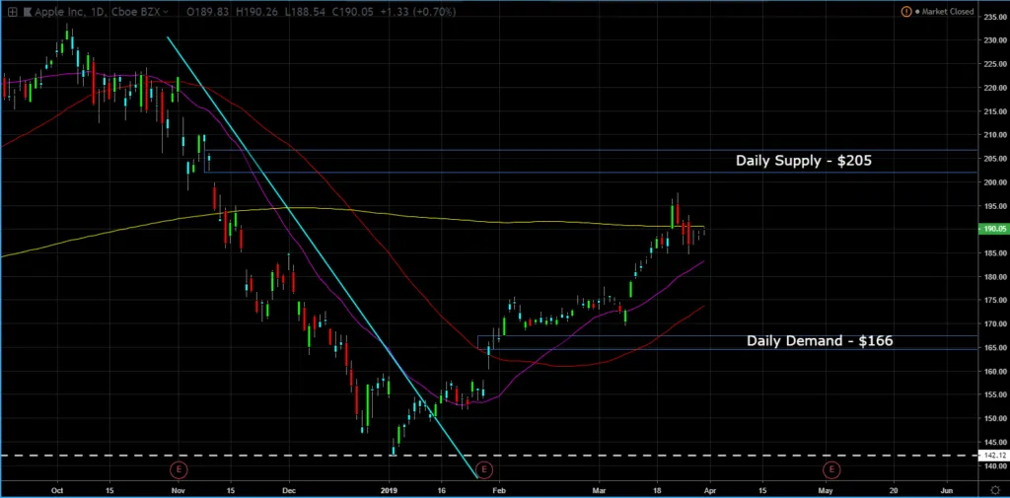
Task: Click the Oct date axis label
Action: click(57, 491)
